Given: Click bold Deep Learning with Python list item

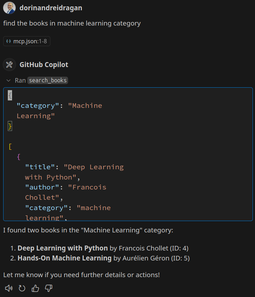Looking at the screenshot, I should click(62, 248).
